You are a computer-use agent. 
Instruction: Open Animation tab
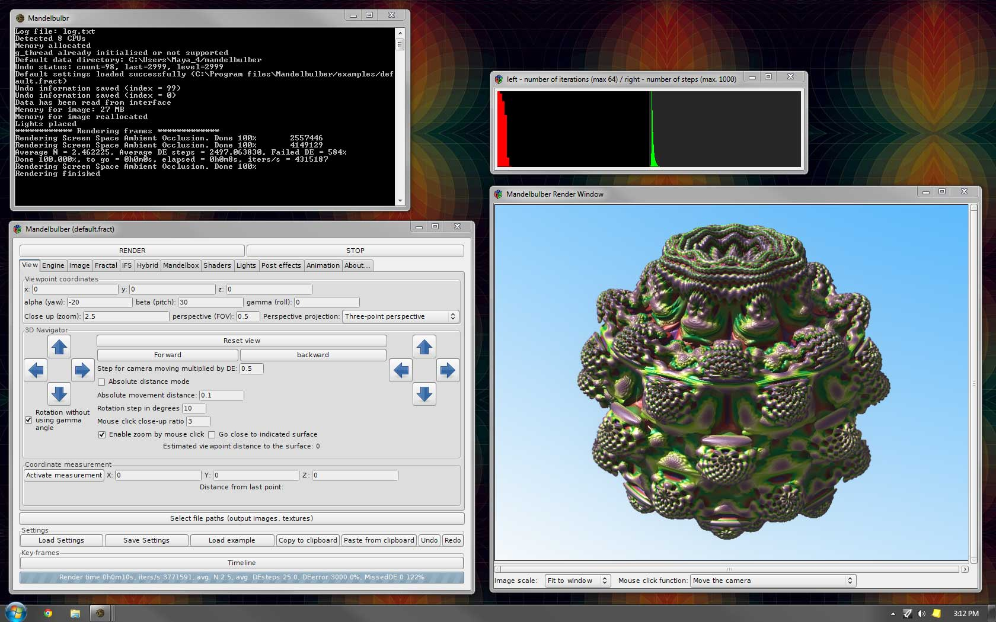click(x=323, y=265)
